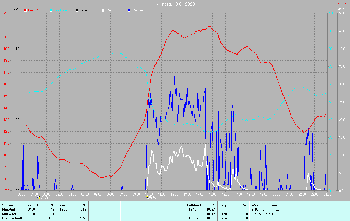Click the black Regen legend swatch

(x=77, y=10)
